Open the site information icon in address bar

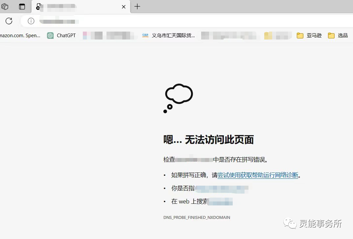click(x=31, y=21)
